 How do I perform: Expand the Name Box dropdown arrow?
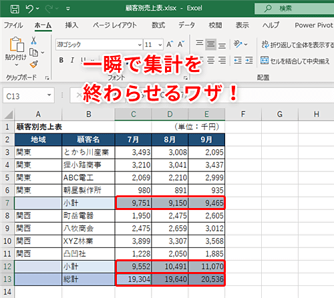tap(49, 95)
